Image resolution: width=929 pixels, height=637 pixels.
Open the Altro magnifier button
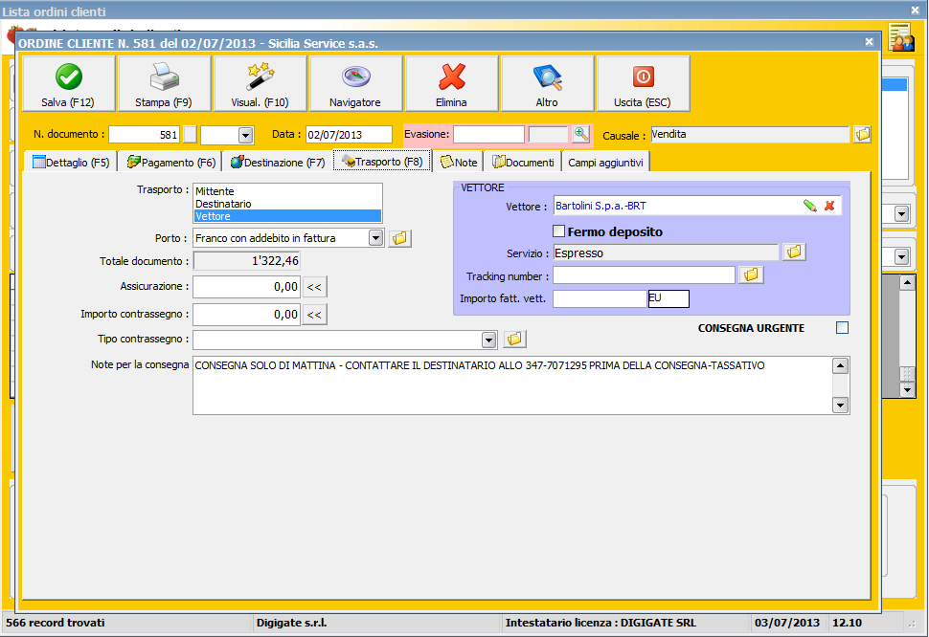click(548, 83)
